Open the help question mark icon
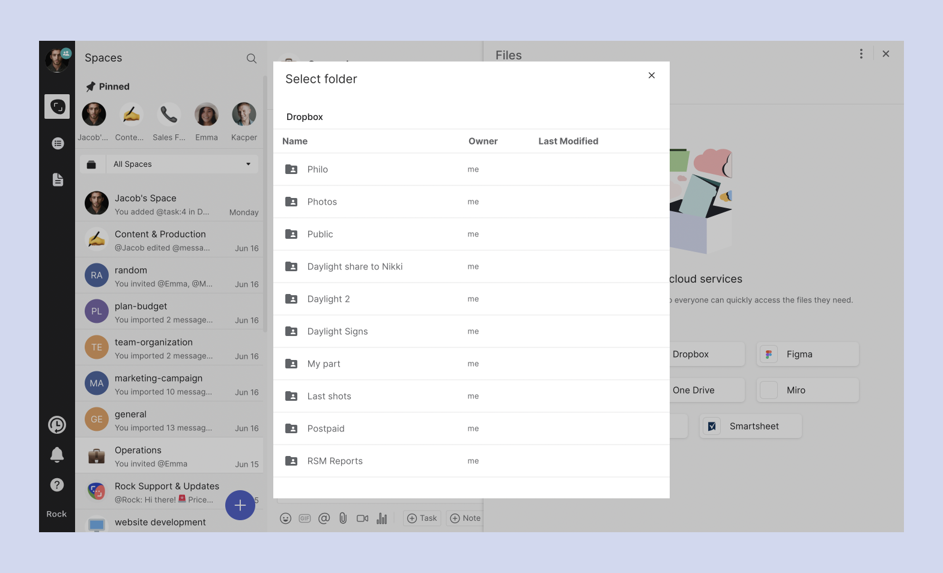 tap(57, 485)
